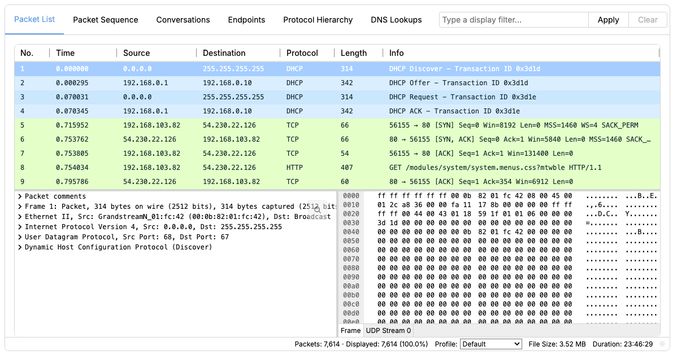Open the Conversations tab

pos(183,20)
